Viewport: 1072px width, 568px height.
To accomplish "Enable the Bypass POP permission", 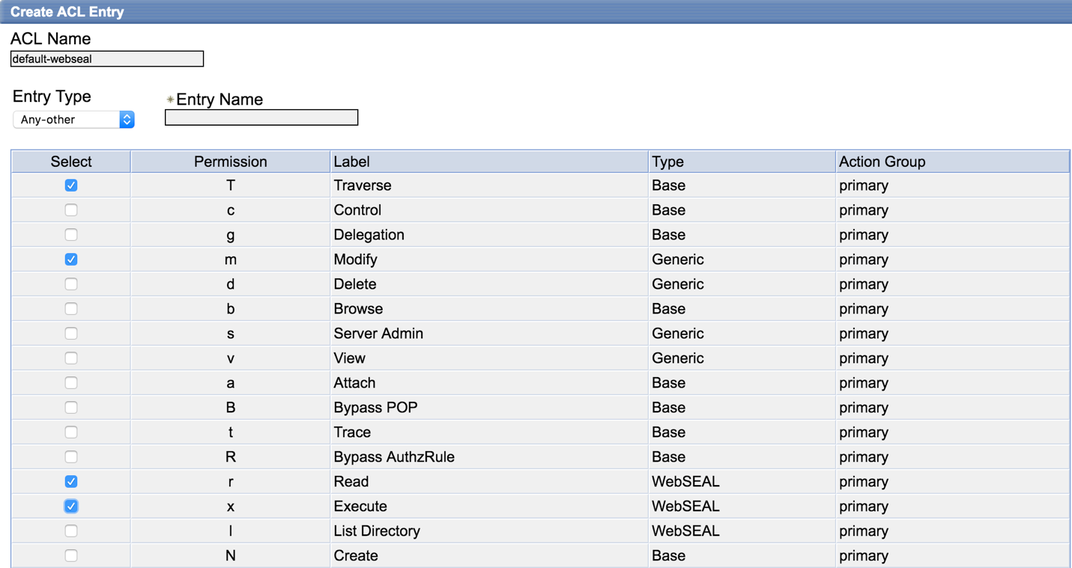I will click(70, 407).
